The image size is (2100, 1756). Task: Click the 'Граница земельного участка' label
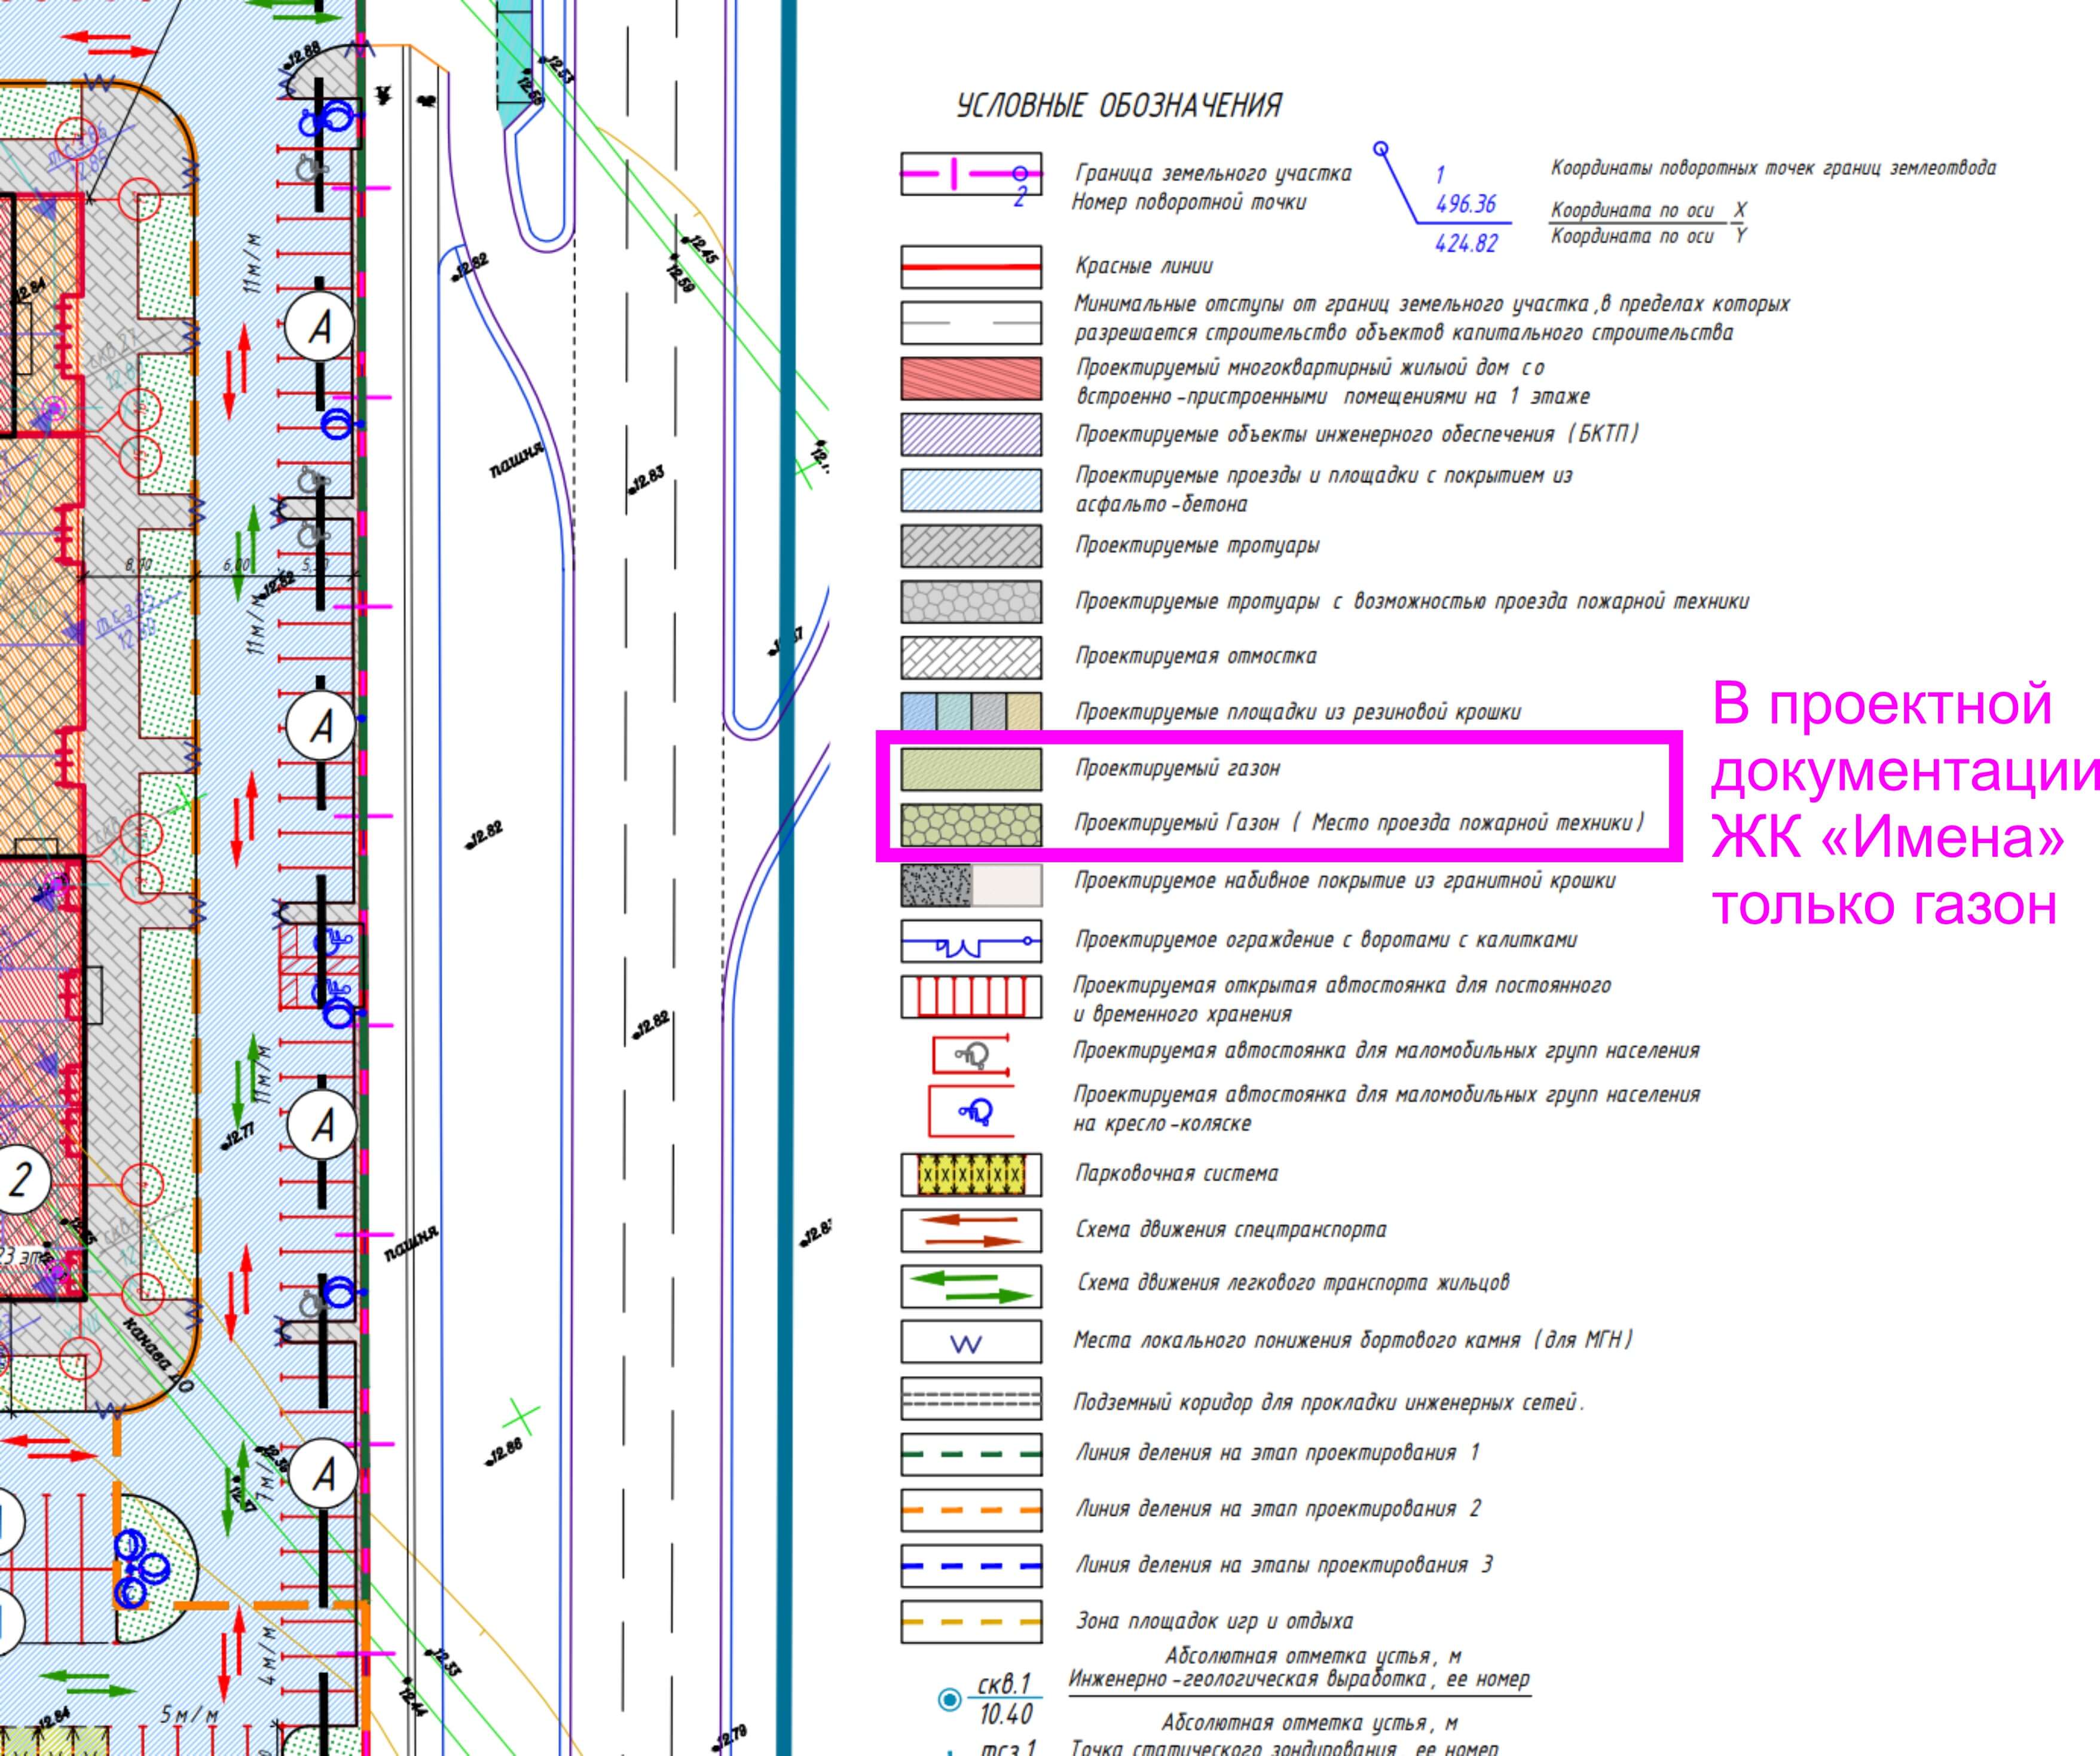(1213, 174)
